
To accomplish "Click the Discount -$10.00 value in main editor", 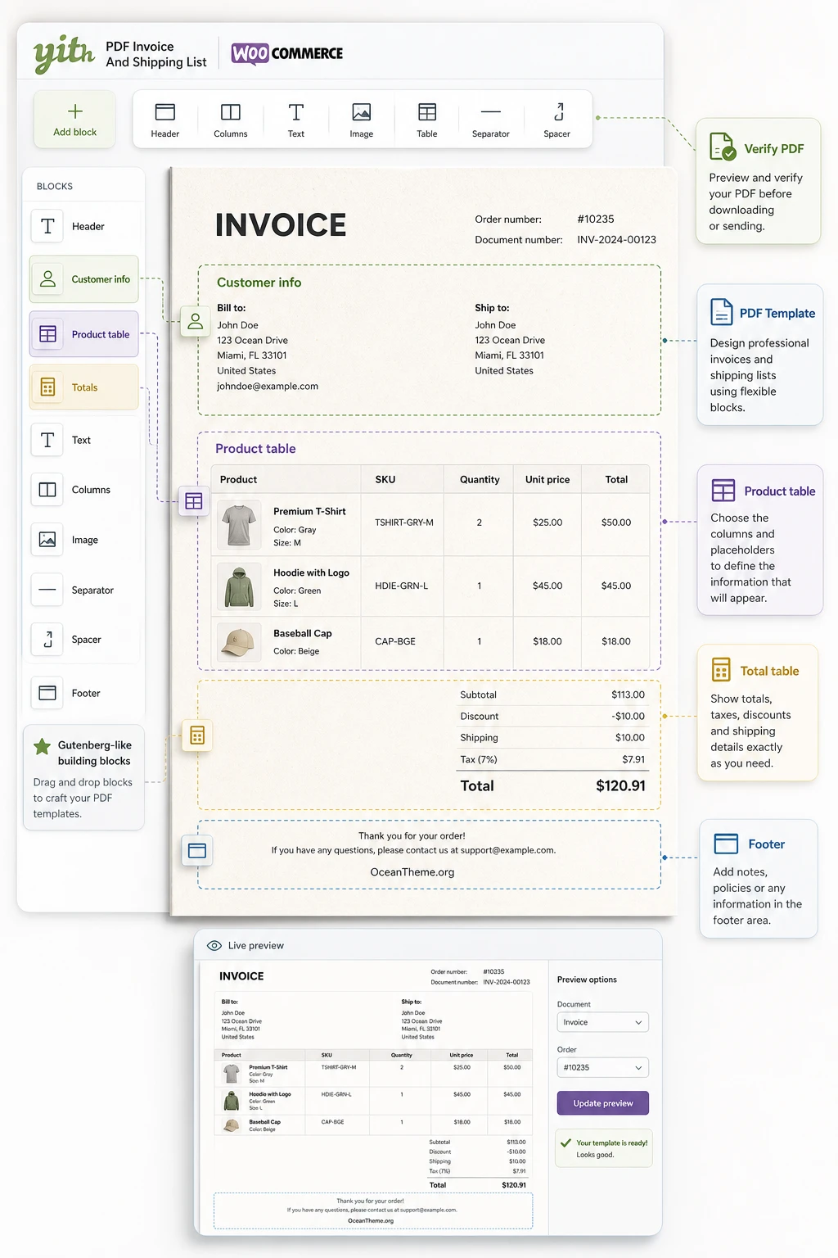I will (x=628, y=717).
